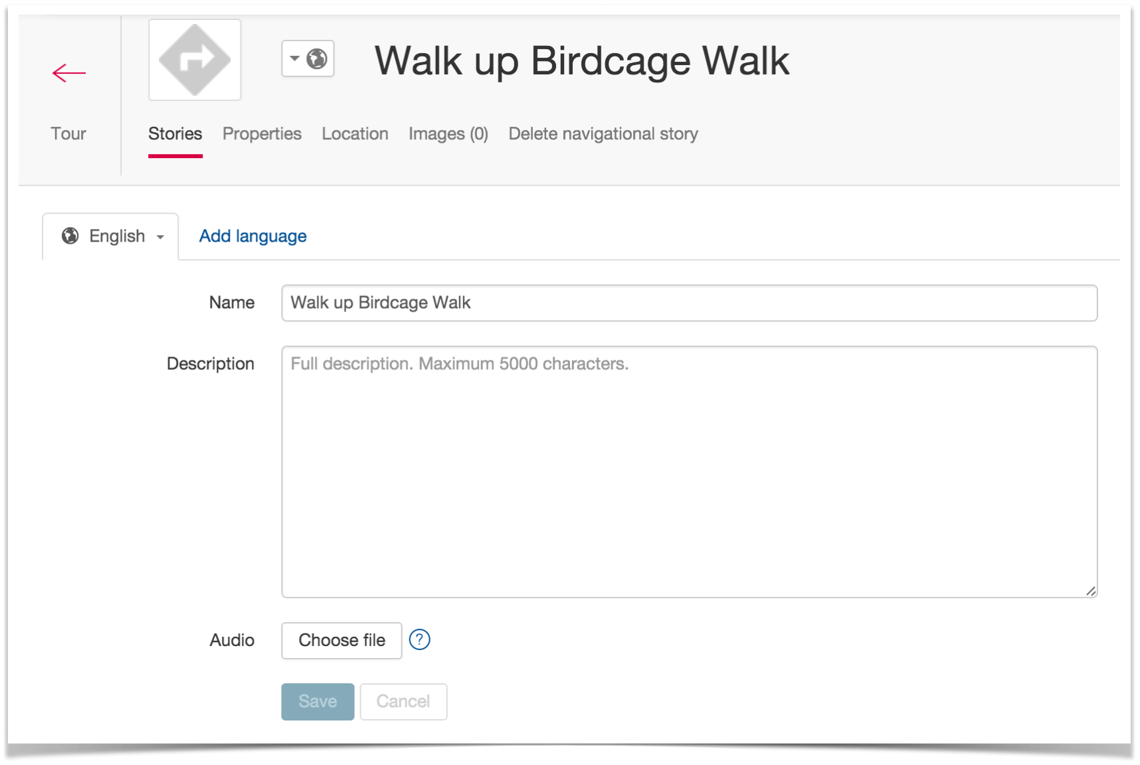Screen dimensions: 1140x765
Task: Switch to the Stories tab
Action: click(175, 133)
